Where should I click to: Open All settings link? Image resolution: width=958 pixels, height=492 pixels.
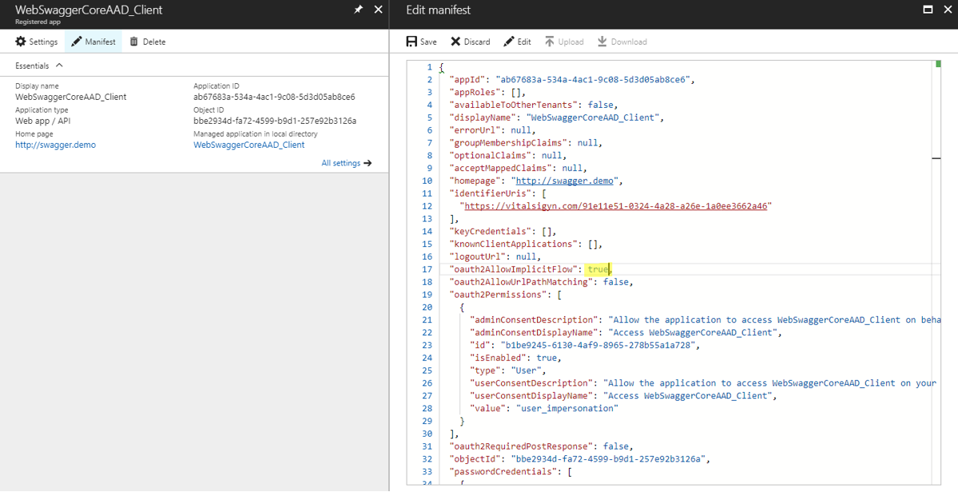pos(347,163)
